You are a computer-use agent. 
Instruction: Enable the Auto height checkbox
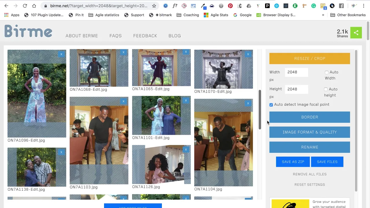pos(326,89)
